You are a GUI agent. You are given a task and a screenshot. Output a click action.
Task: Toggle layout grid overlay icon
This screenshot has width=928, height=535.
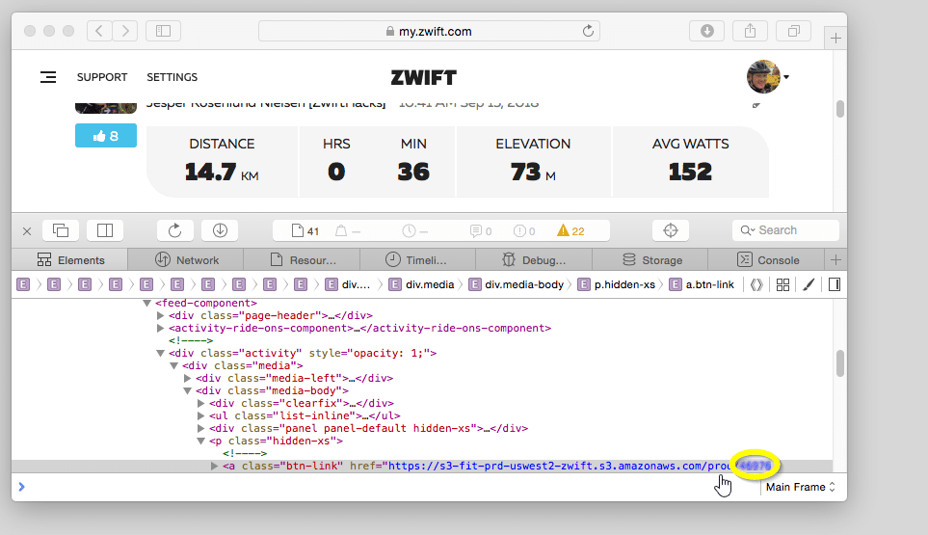click(x=782, y=284)
